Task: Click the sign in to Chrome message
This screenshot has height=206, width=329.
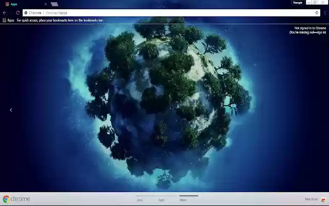Action: point(308,30)
